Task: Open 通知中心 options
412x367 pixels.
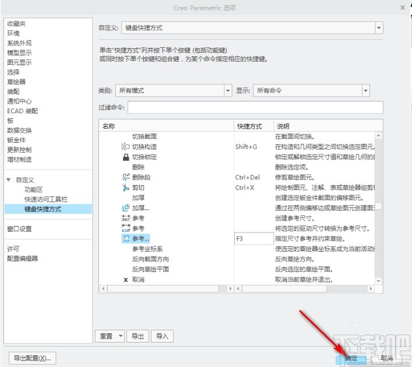Action: (19, 101)
